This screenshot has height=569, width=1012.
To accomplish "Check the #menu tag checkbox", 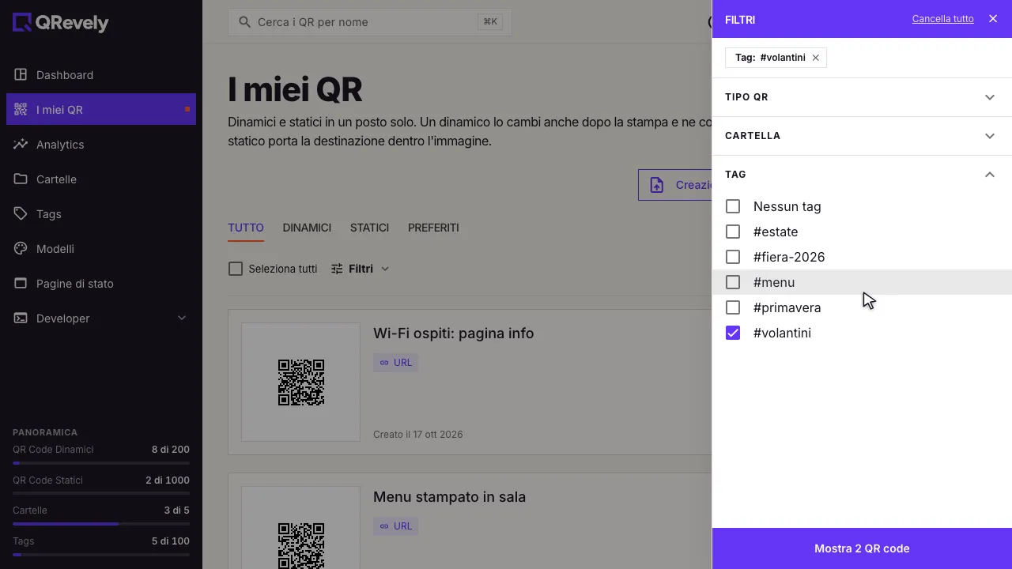I will (733, 282).
